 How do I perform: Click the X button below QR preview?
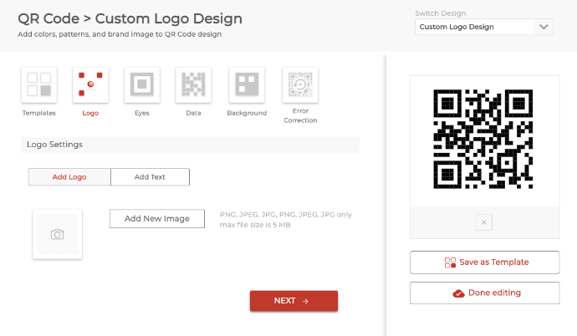tap(484, 222)
